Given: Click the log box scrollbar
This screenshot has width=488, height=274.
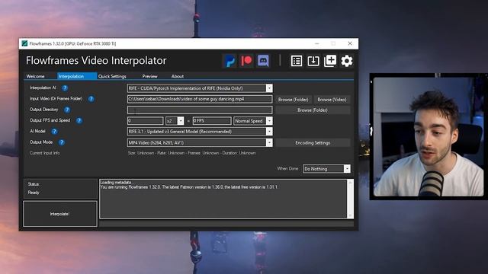Looking at the screenshot, I should click(350, 199).
